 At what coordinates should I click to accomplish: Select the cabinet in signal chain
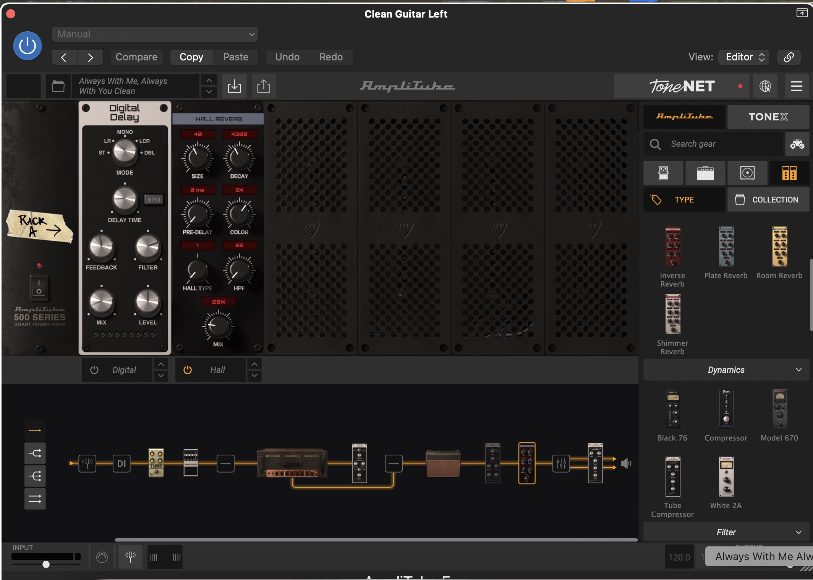[443, 463]
